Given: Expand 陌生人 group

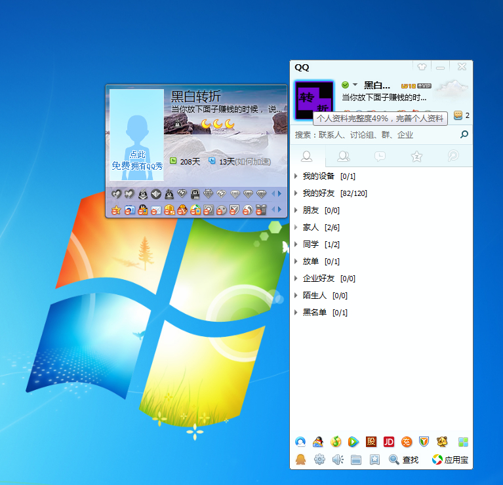Looking at the screenshot, I should [381, 295].
